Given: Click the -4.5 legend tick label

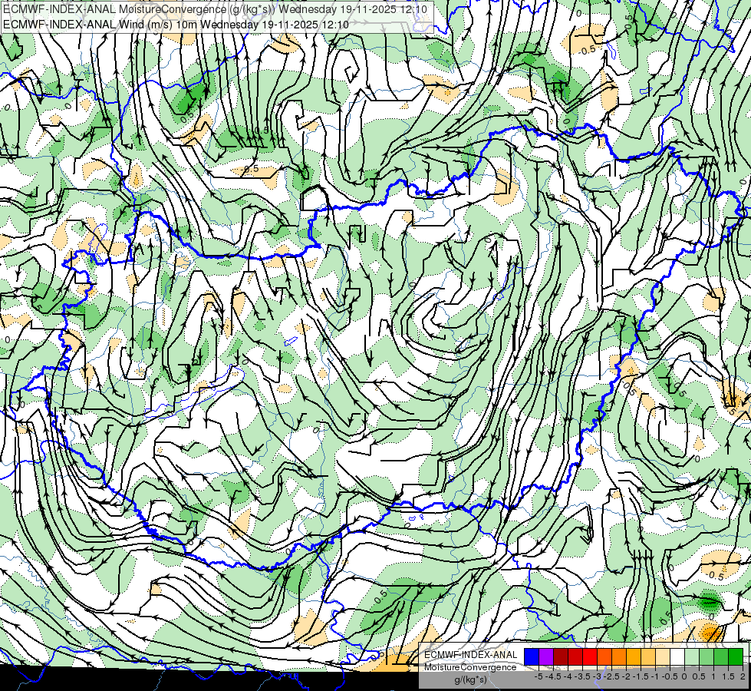Looking at the screenshot, I should coord(553,676).
